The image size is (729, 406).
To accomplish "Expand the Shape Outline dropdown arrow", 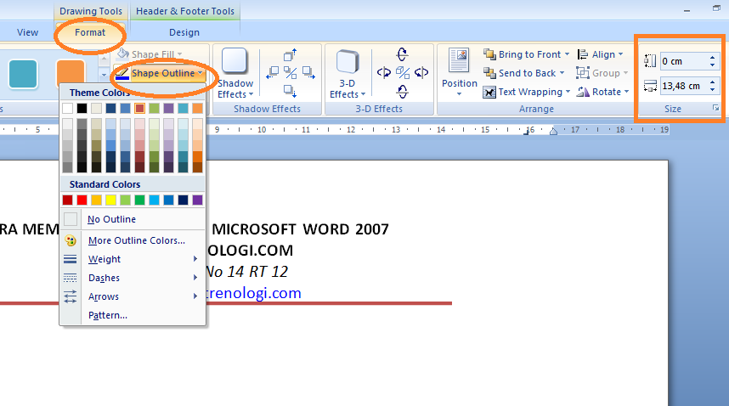I will point(200,73).
